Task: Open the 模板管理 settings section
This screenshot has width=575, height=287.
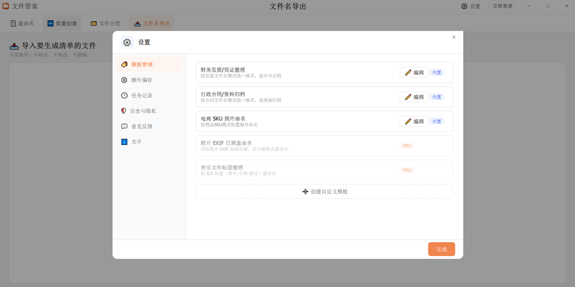Action: [149, 65]
